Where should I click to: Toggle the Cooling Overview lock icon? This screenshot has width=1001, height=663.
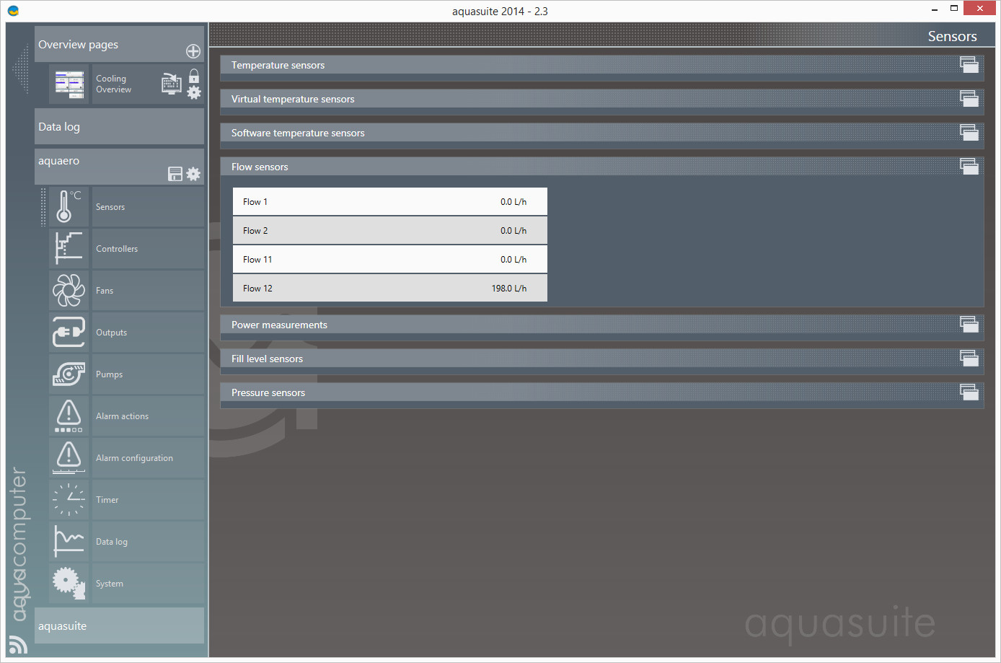click(x=194, y=76)
